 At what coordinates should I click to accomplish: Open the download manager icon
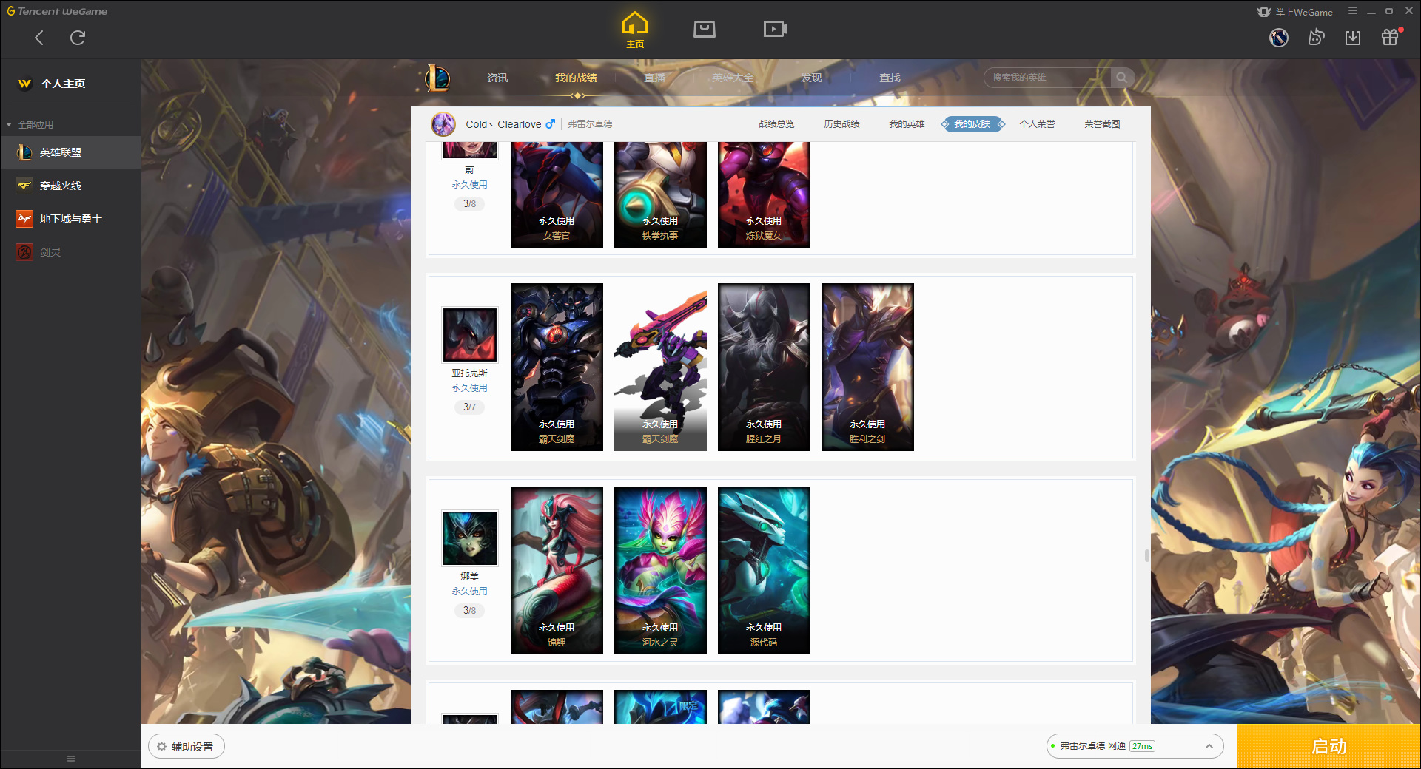(x=1353, y=37)
